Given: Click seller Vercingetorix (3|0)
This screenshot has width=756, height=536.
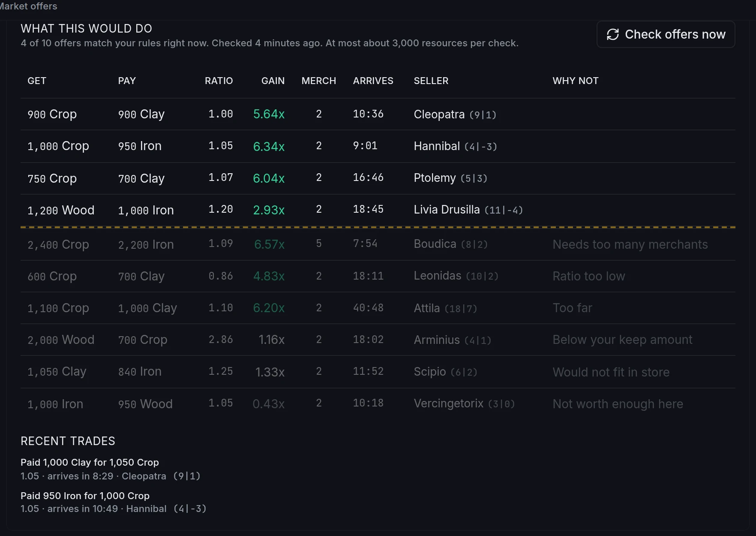Looking at the screenshot, I should pos(464,404).
